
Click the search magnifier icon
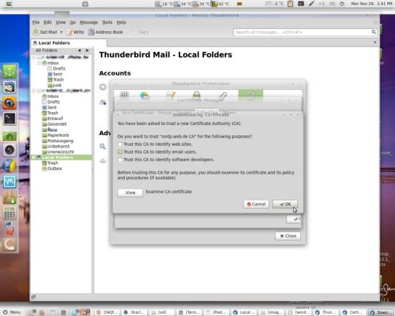tap(374, 32)
